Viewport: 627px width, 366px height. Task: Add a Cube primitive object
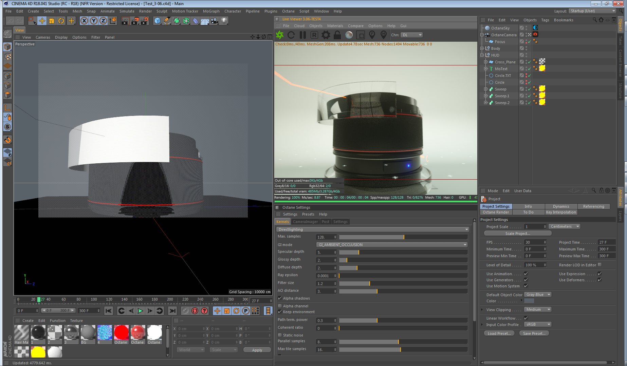tap(157, 21)
